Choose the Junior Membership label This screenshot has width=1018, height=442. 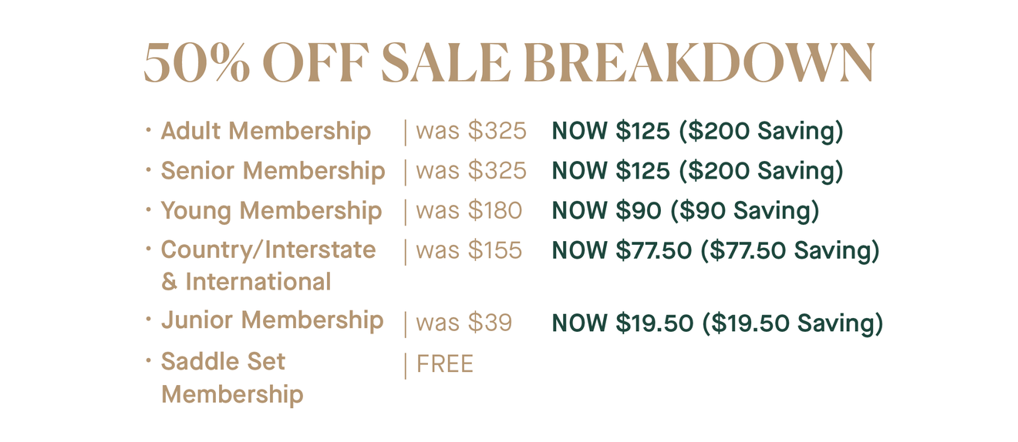(x=271, y=320)
